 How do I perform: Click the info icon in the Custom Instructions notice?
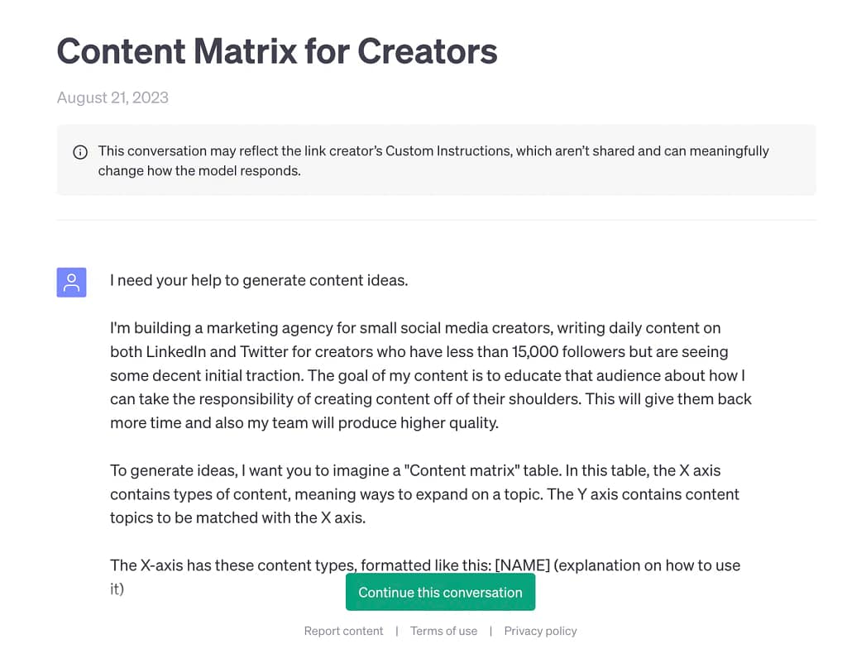[x=80, y=151]
